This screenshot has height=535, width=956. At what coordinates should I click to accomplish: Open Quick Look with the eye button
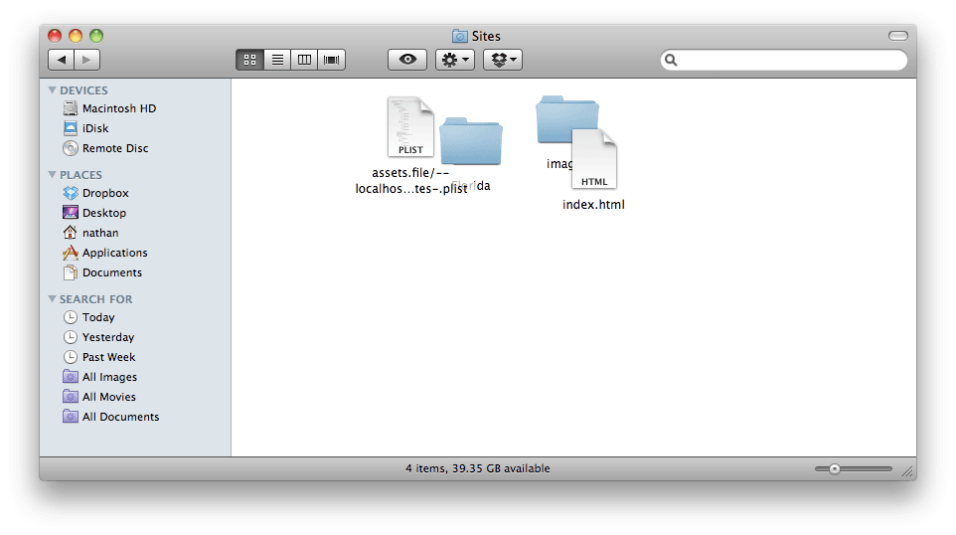pos(407,60)
